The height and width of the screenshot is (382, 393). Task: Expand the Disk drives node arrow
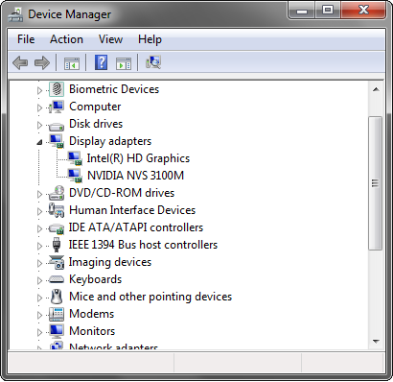(x=39, y=125)
